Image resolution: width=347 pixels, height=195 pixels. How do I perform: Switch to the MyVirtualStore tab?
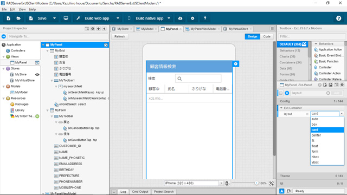pyautogui.click(x=239, y=29)
